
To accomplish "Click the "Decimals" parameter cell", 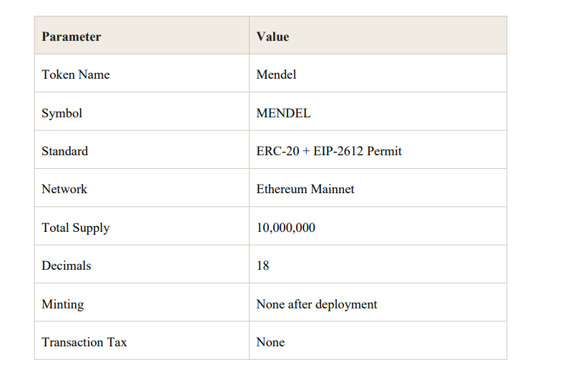I will (67, 265).
